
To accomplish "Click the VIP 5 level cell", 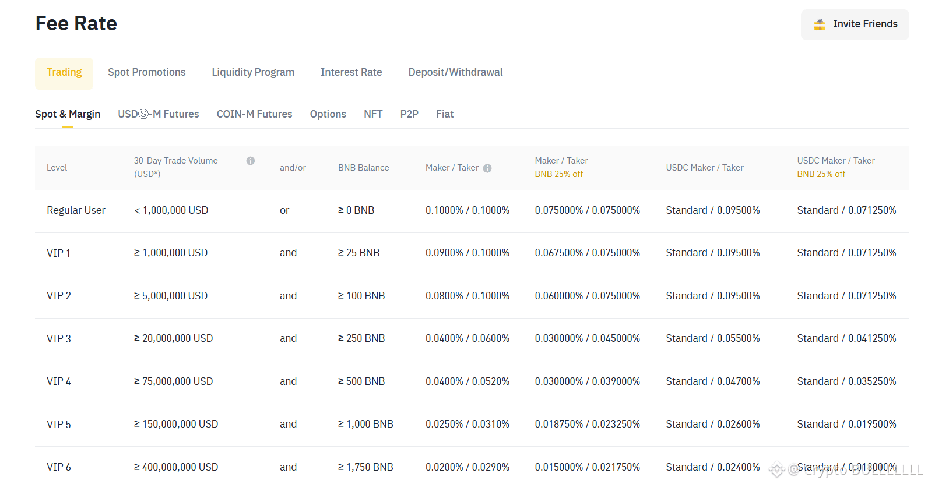I will [59, 425].
